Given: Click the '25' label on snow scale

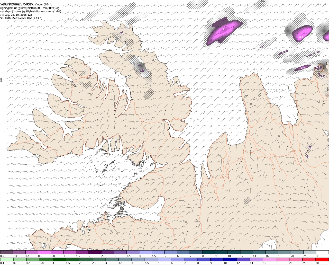Looking at the screenshot, I should pos(305,256).
